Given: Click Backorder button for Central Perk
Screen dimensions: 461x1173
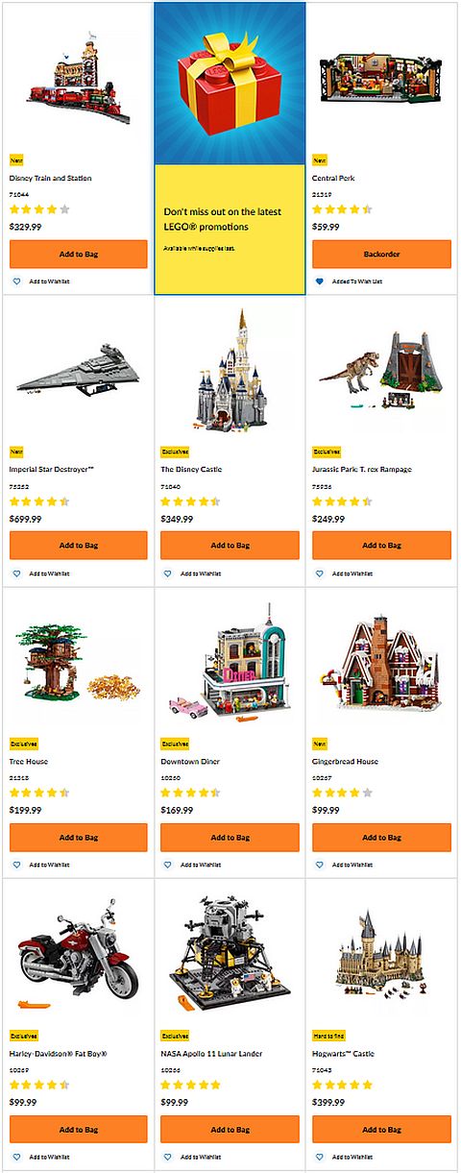Looking at the screenshot, I should coord(381,255).
